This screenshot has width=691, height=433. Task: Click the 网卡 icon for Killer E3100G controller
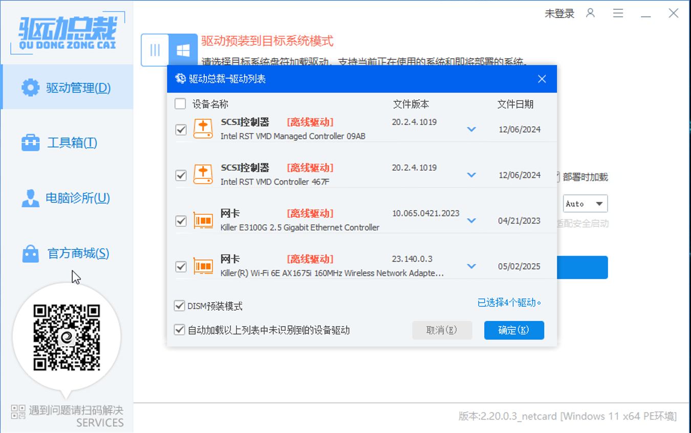(x=203, y=220)
